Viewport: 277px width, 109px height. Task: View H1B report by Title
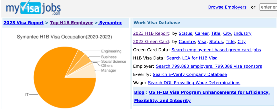[216, 33]
